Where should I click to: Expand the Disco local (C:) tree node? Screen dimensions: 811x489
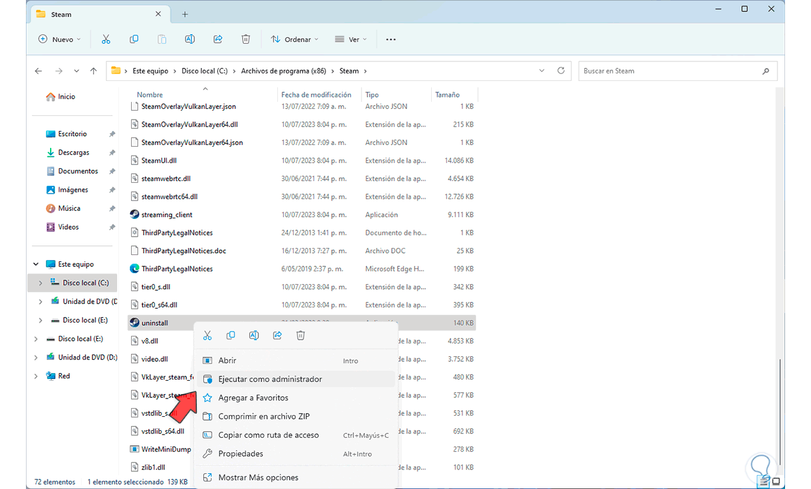click(x=41, y=283)
